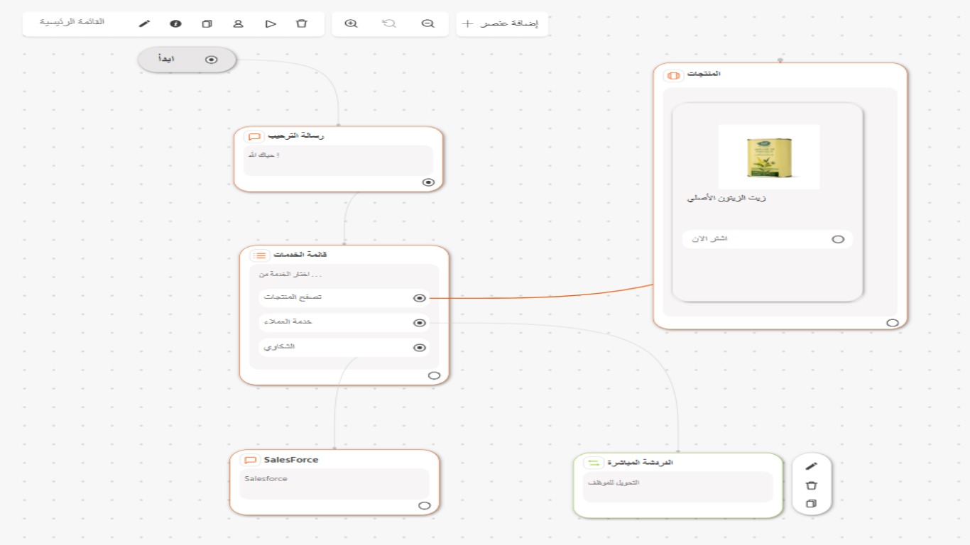Click the user icon in top toolbar
The image size is (970, 545).
(x=238, y=23)
